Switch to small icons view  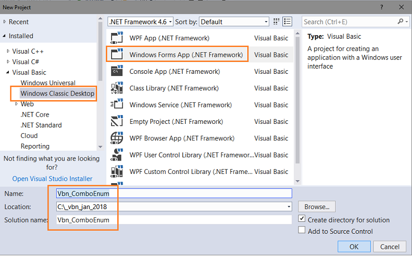[x=276, y=22]
